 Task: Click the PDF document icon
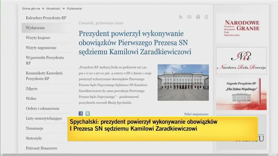(206, 17)
